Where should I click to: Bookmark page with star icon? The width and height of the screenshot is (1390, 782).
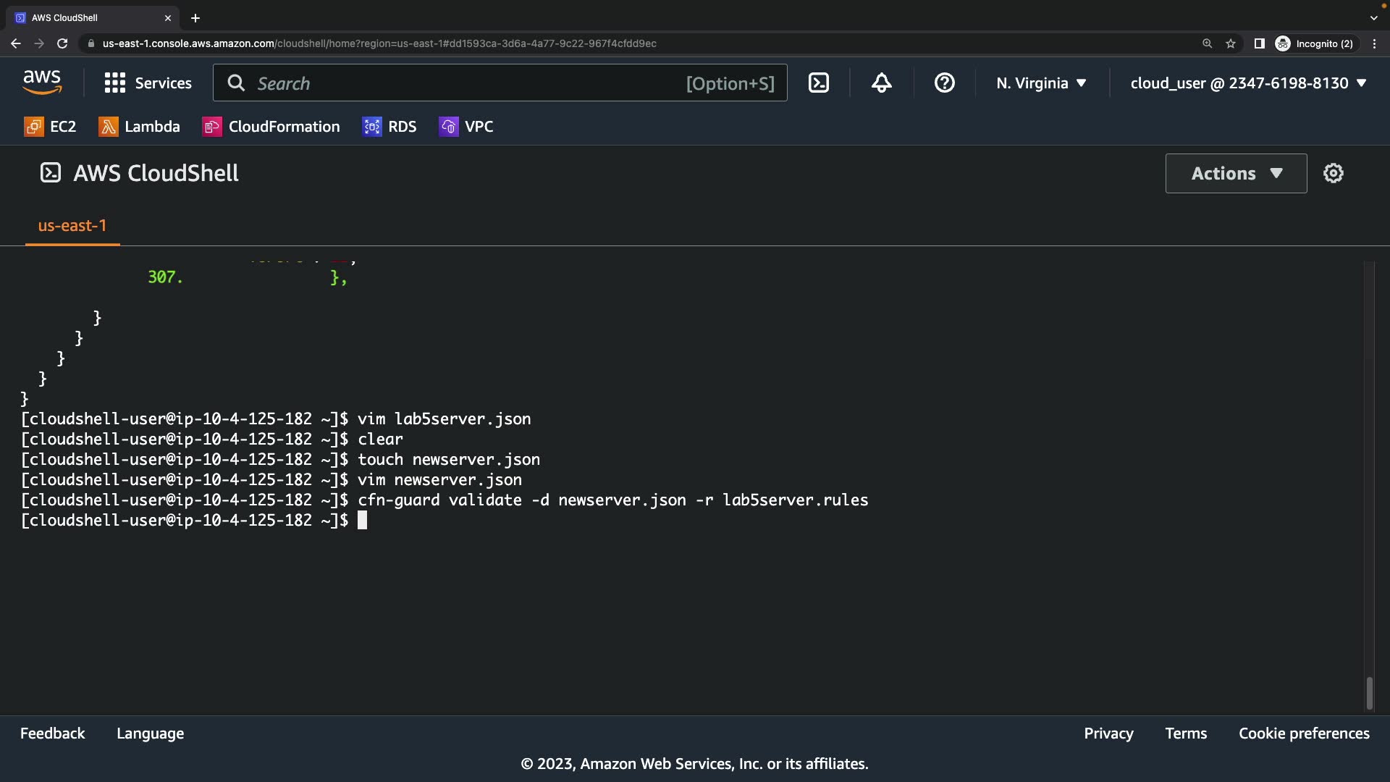click(x=1231, y=43)
